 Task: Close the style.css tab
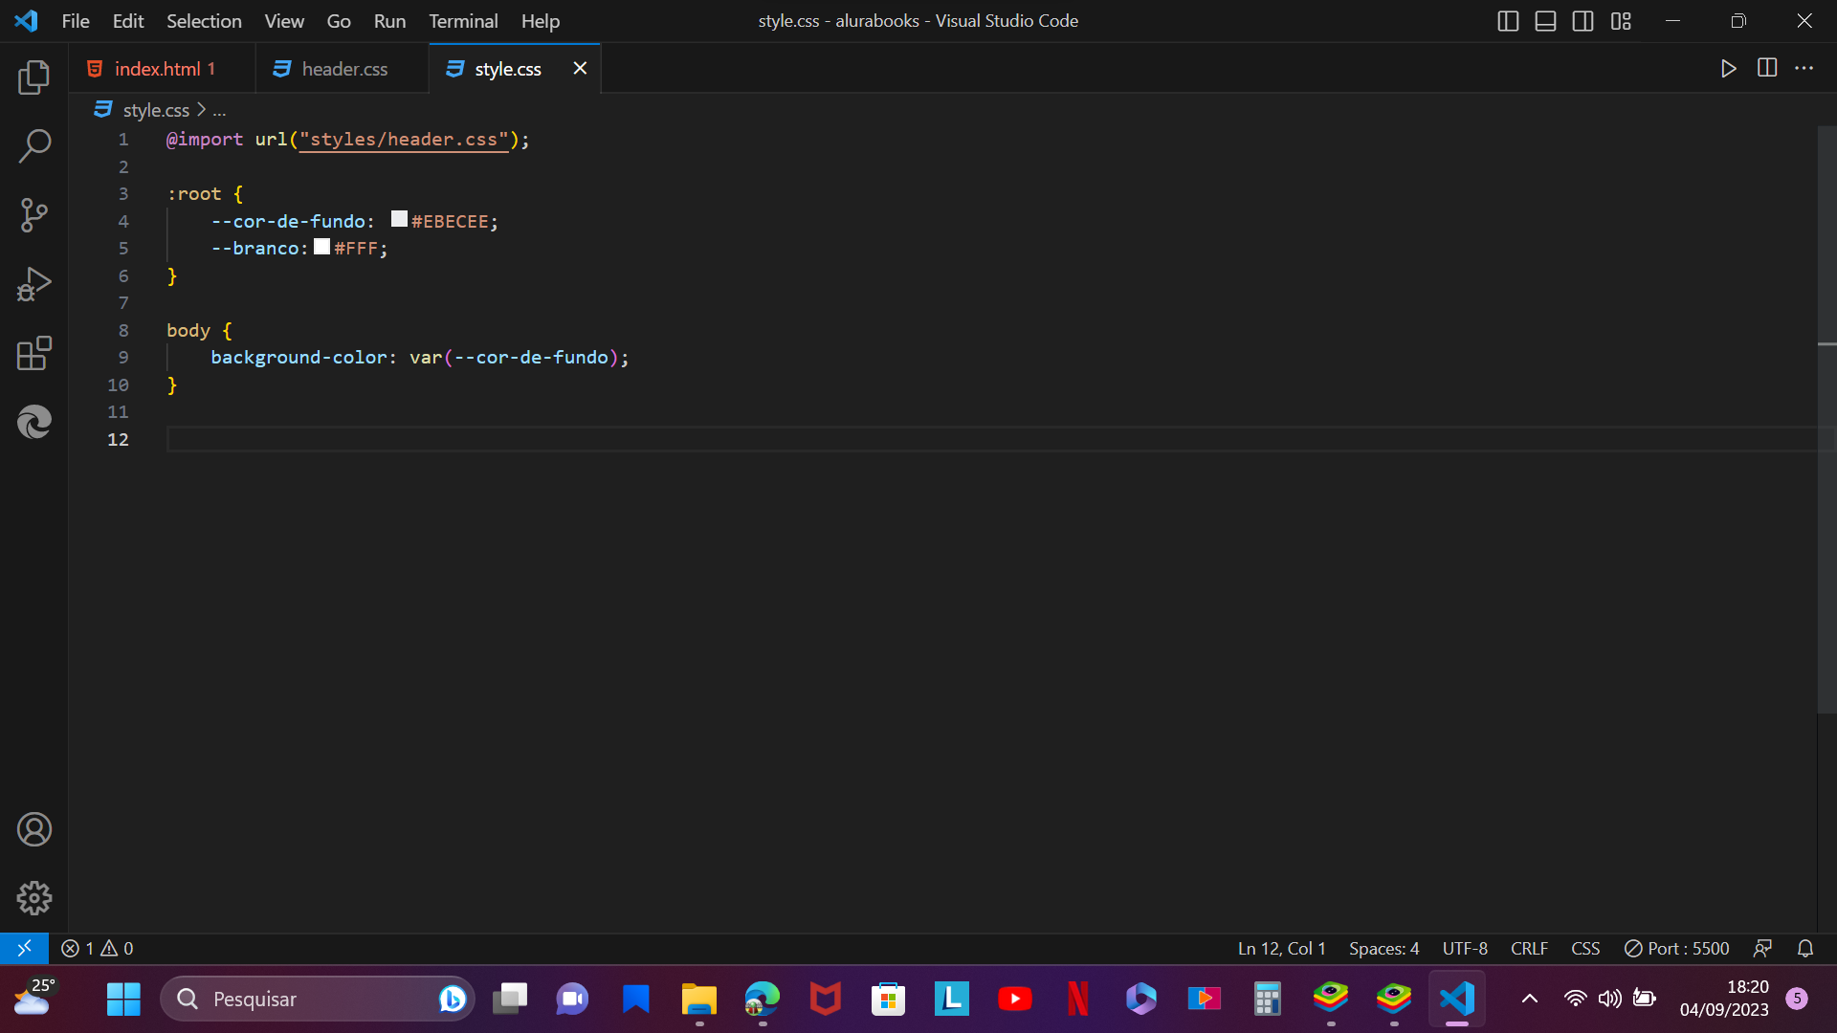pos(580,68)
